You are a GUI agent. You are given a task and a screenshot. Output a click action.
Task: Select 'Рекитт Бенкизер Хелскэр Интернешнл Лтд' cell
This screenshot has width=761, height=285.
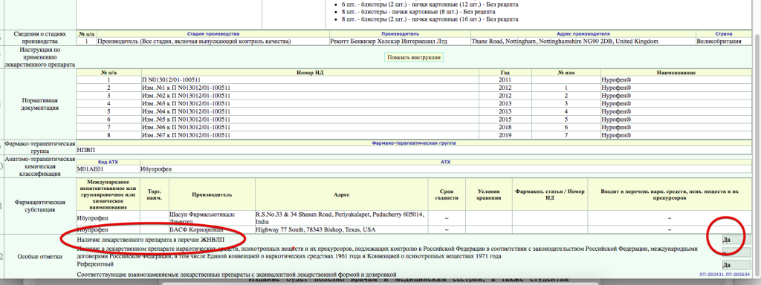400,42
